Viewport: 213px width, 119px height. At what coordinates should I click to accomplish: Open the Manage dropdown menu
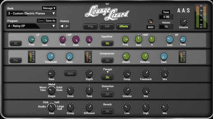coord(49,8)
